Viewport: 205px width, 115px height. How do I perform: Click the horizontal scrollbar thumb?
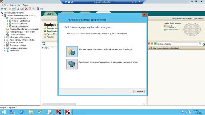pyautogui.click(x=60, y=104)
